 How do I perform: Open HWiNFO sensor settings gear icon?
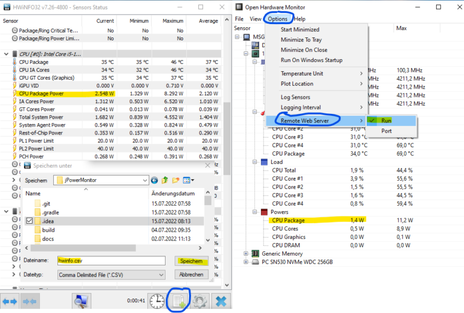[x=200, y=302]
